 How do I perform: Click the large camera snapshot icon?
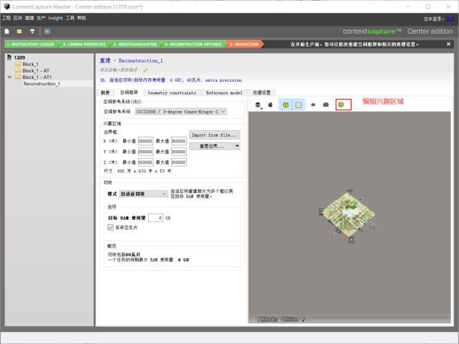pyautogui.click(x=325, y=104)
